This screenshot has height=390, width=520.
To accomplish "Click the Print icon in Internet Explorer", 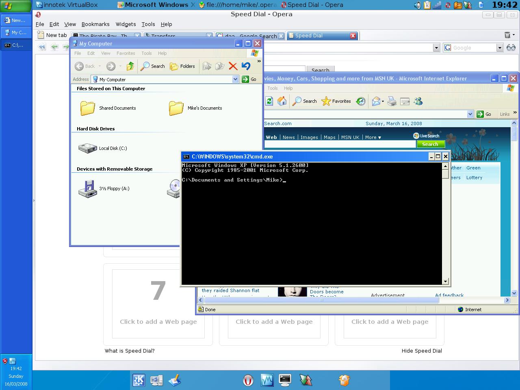I will 392,101.
